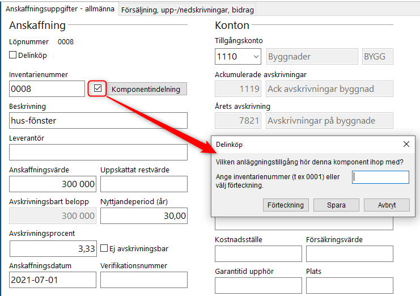Click the Förteckning button in dialog
The height and width of the screenshot is (296, 420).
[286, 205]
